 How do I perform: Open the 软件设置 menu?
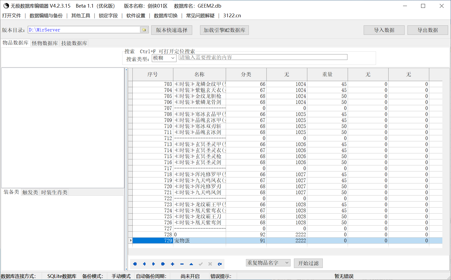click(x=136, y=15)
